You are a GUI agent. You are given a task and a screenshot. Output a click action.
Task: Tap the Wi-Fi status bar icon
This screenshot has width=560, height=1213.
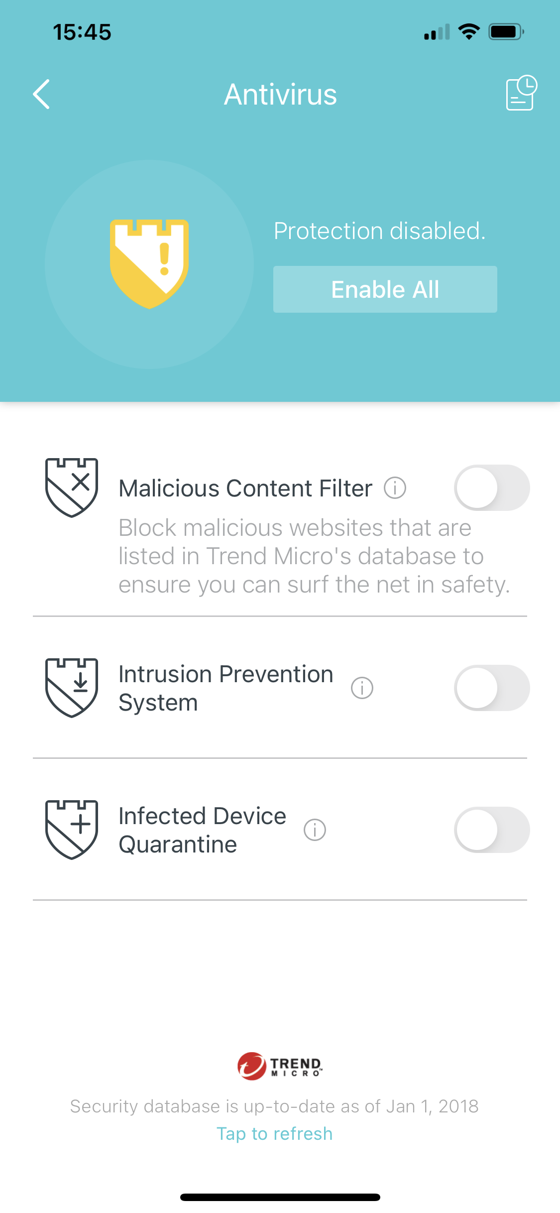pos(468,32)
